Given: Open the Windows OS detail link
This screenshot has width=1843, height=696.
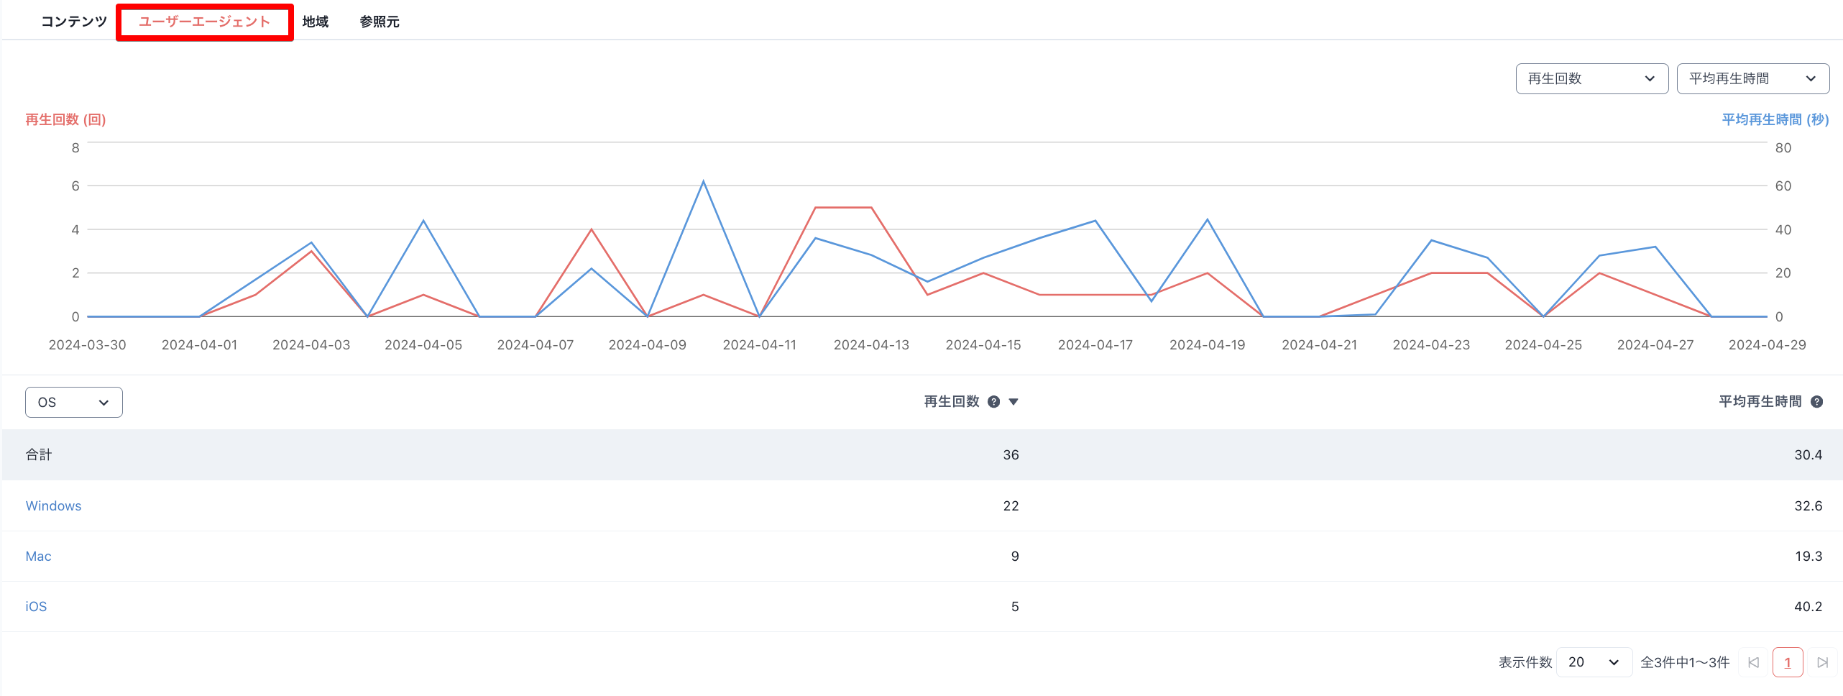Looking at the screenshot, I should tap(53, 505).
